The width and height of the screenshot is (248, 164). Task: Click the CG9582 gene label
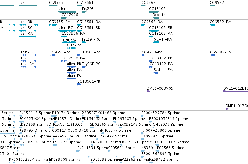coord(217,3)
